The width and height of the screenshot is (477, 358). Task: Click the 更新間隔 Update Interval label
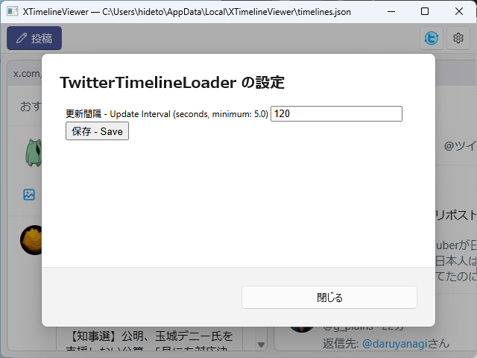[167, 114]
